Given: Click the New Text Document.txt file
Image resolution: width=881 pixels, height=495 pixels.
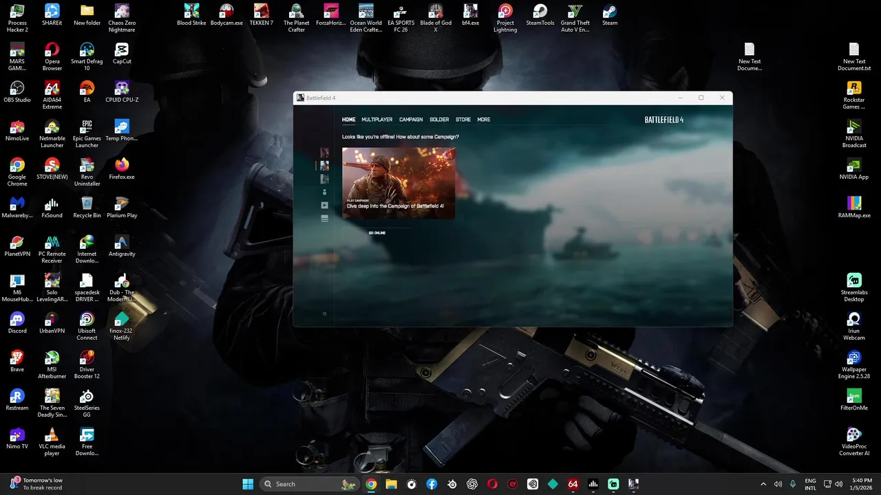Looking at the screenshot, I should point(854,57).
